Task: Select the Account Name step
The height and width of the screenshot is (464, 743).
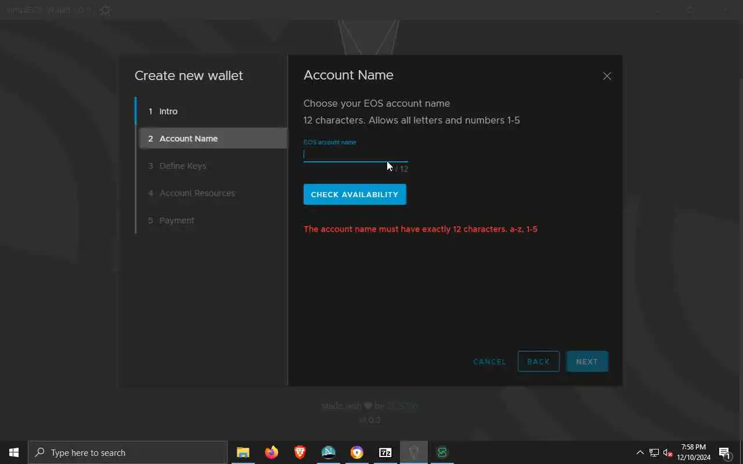Action: click(x=213, y=139)
